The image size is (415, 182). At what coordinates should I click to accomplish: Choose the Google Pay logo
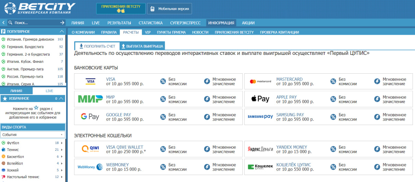pos(90,117)
